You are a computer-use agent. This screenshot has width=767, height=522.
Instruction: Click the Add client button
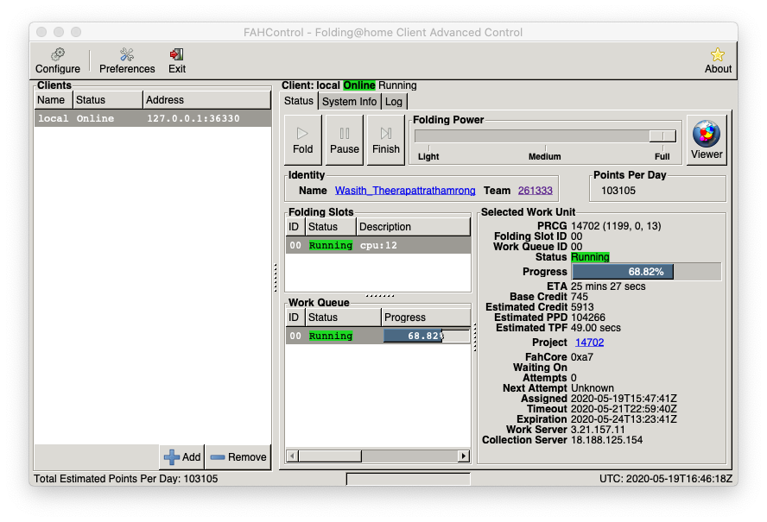[x=182, y=457]
